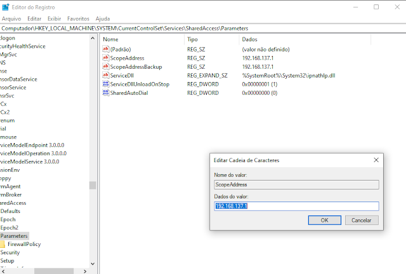Close the Editar Cadeia de Caracteres dialog
The width and height of the screenshot is (406, 274).
[x=376, y=160]
